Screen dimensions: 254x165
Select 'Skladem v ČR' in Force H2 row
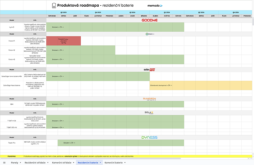click(x=58, y=50)
